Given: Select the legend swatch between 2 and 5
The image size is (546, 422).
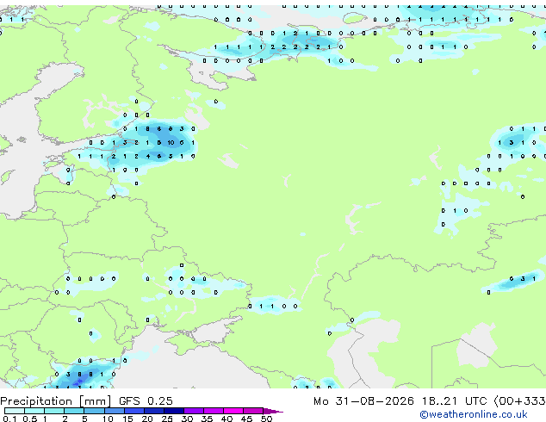Looking at the screenshot, I should (74, 411).
